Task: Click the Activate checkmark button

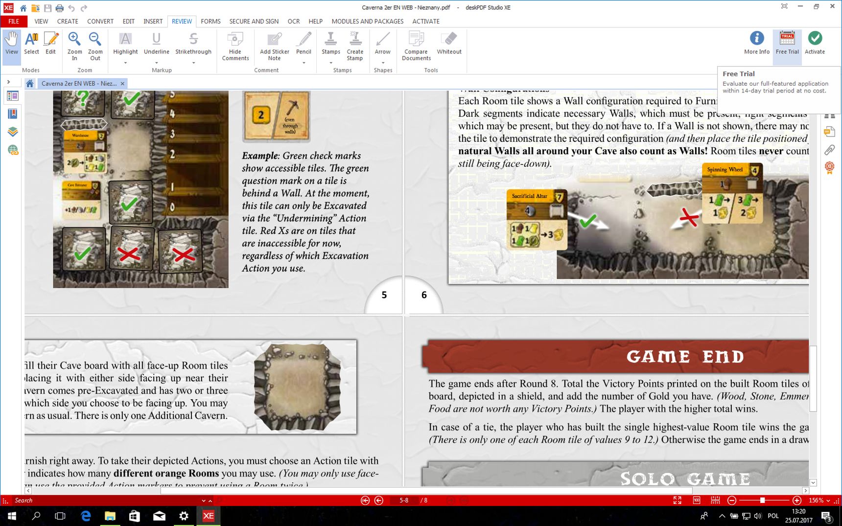Action: click(815, 43)
